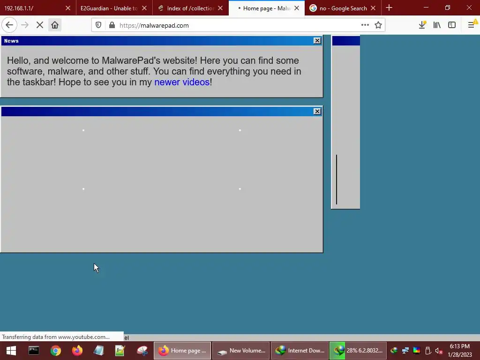The image size is (480, 360).
Task: Click the muted volume tray icon
Action: coord(439,351)
